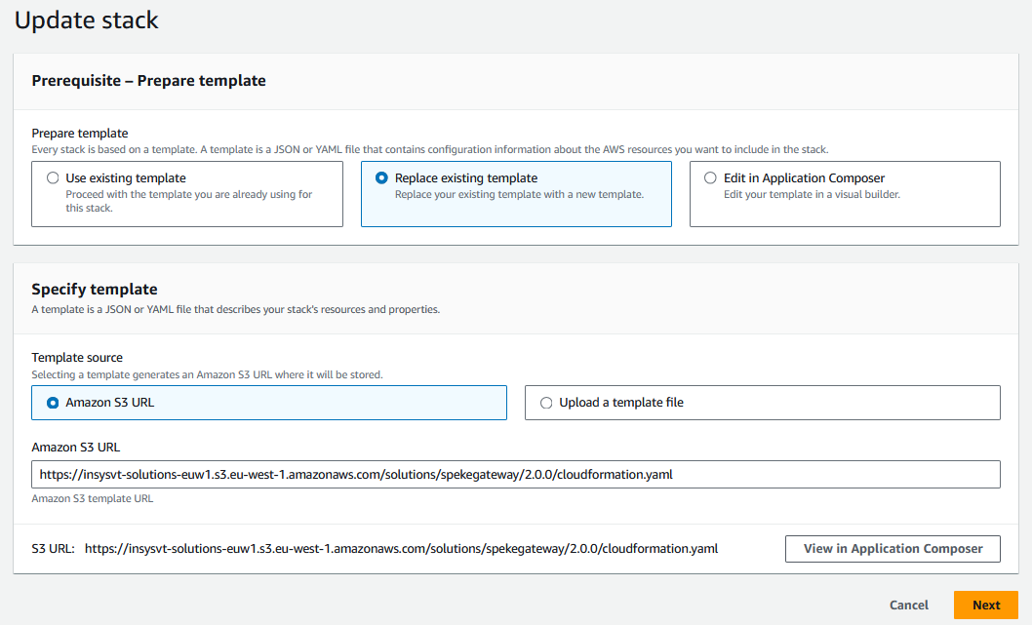Image resolution: width=1032 pixels, height=625 pixels.
Task: Click the "Prepare template" label above the cards
Action: pos(80,134)
